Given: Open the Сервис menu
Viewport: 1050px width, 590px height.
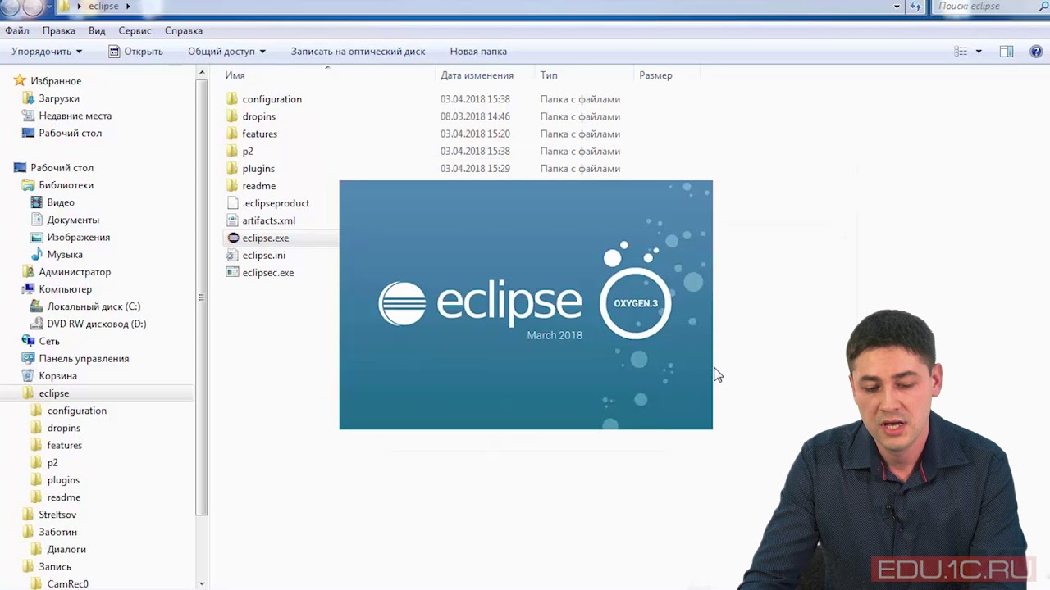Looking at the screenshot, I should pos(135,30).
